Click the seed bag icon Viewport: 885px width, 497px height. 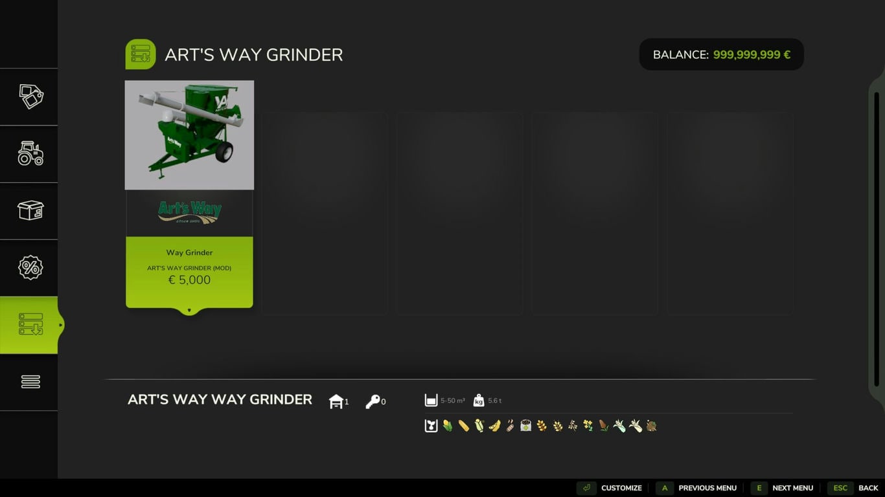(525, 426)
